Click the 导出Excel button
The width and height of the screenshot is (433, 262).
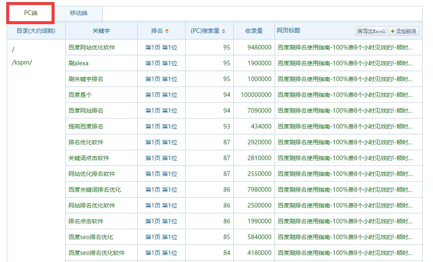(x=370, y=31)
